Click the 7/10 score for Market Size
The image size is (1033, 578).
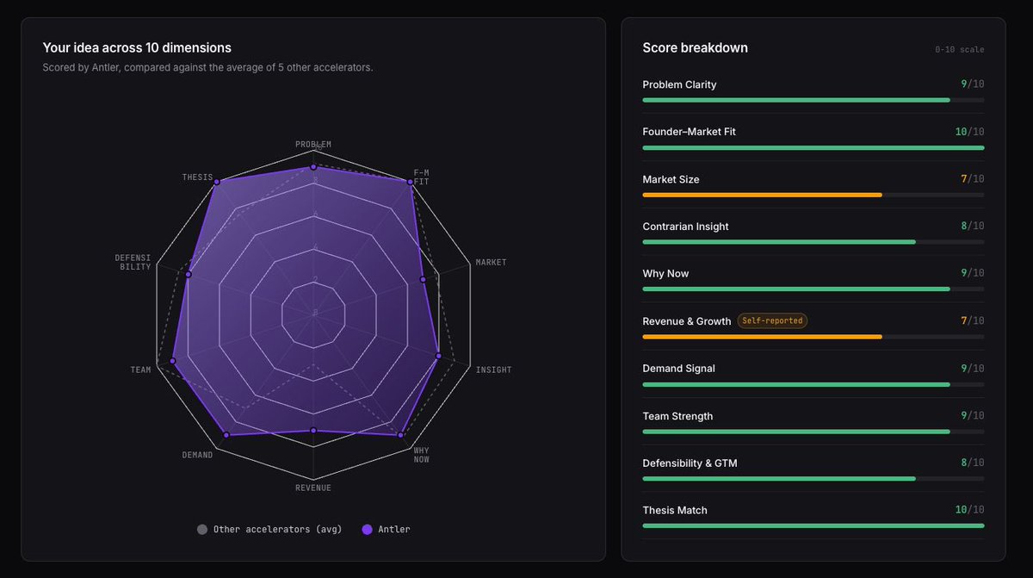973,179
